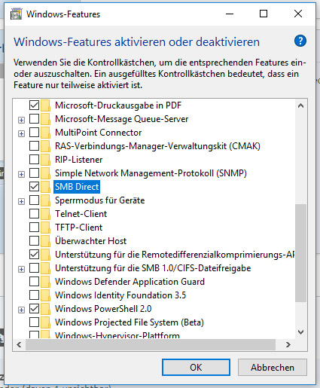Viewport: 320px width, 388px height.
Task: Click the Windows-Features title bar icon
Action: [x=16, y=14]
